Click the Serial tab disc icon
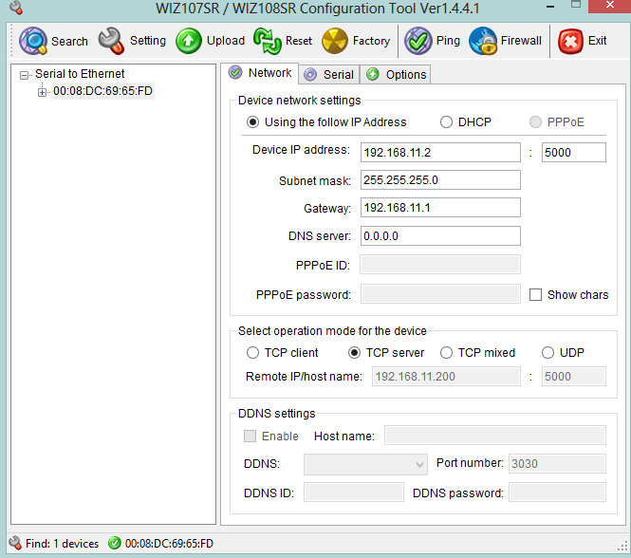Viewport: 631px width, 558px height. tap(310, 75)
